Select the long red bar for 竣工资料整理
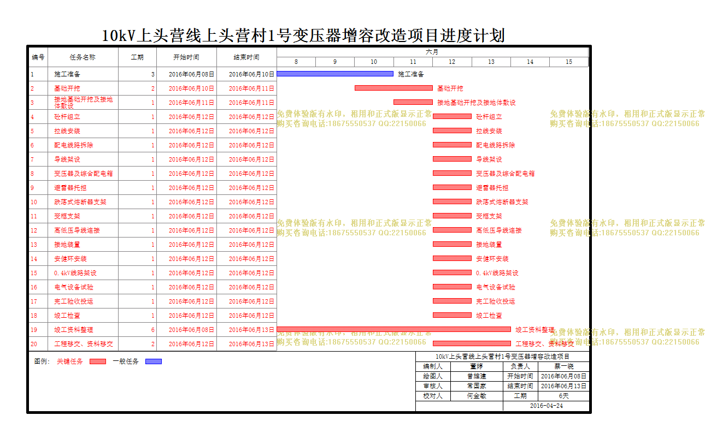 [x=394, y=329]
